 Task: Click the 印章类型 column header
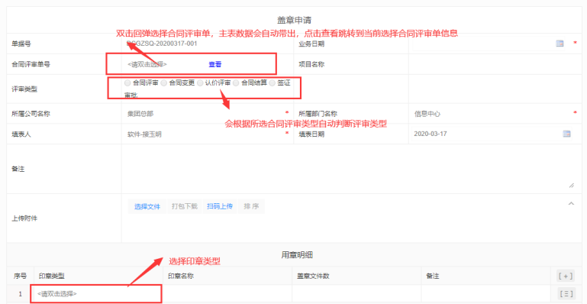[52, 276]
